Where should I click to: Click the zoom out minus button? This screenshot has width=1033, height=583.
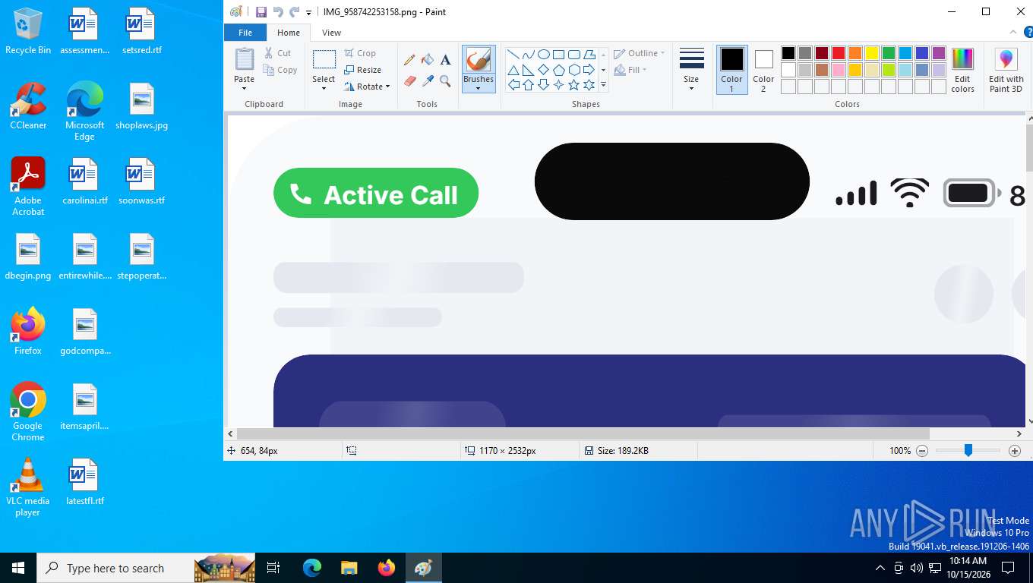point(922,451)
